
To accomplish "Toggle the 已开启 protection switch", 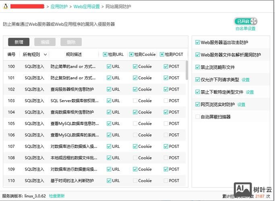I will click(x=246, y=21).
